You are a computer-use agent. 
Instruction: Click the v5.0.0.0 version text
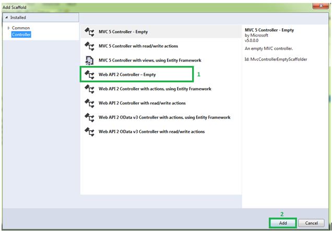tap(252, 40)
